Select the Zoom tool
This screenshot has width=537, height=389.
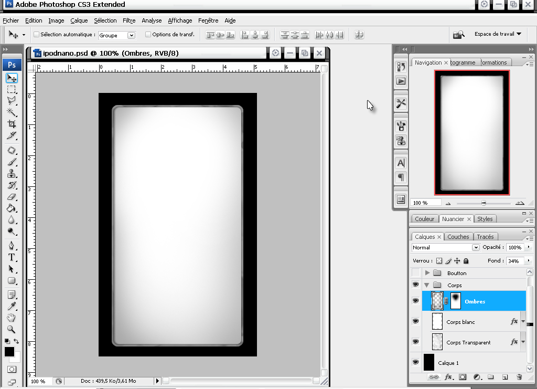[12, 329]
